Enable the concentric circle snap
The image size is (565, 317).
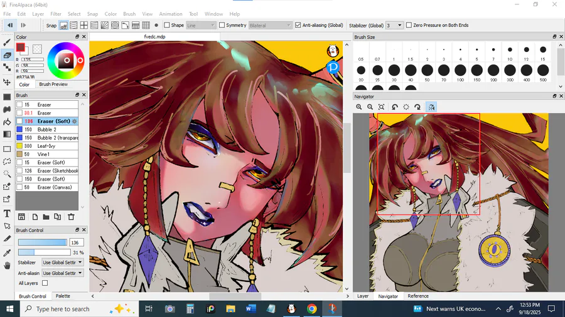click(115, 25)
